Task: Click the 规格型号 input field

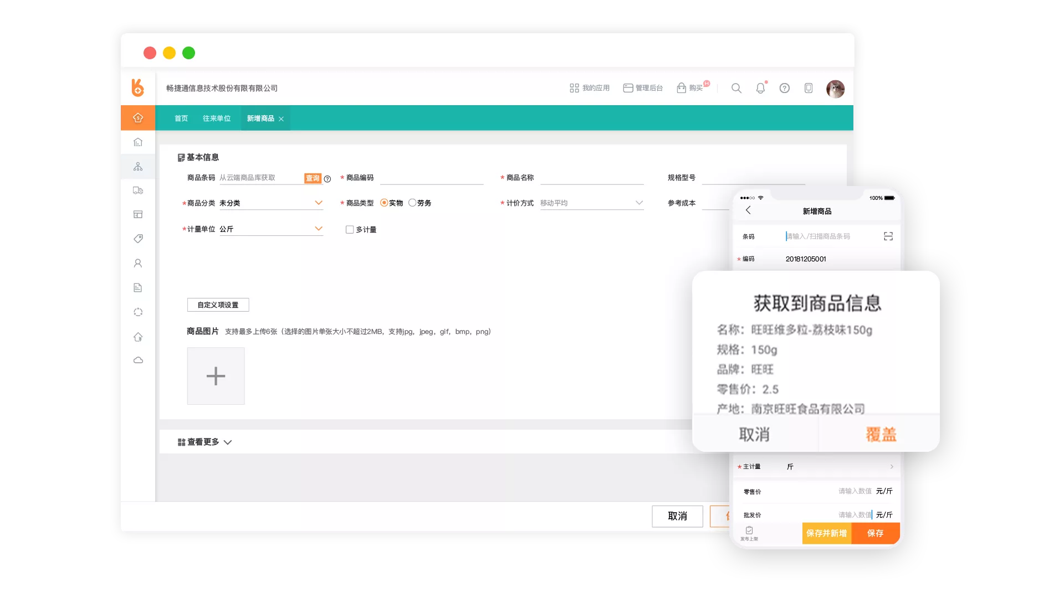Action: (x=753, y=178)
